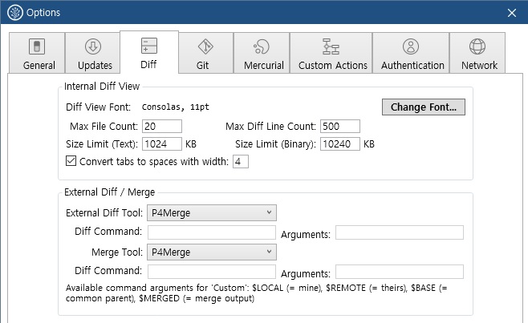Focus the Max File Count field
The width and height of the screenshot is (528, 323).
[162, 126]
